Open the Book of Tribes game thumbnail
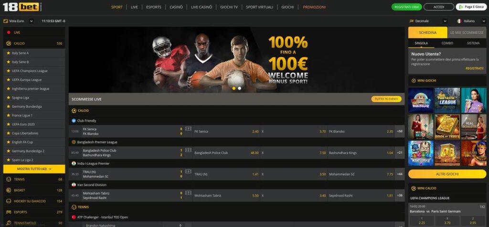The height and width of the screenshot is (227, 489). pos(447,127)
